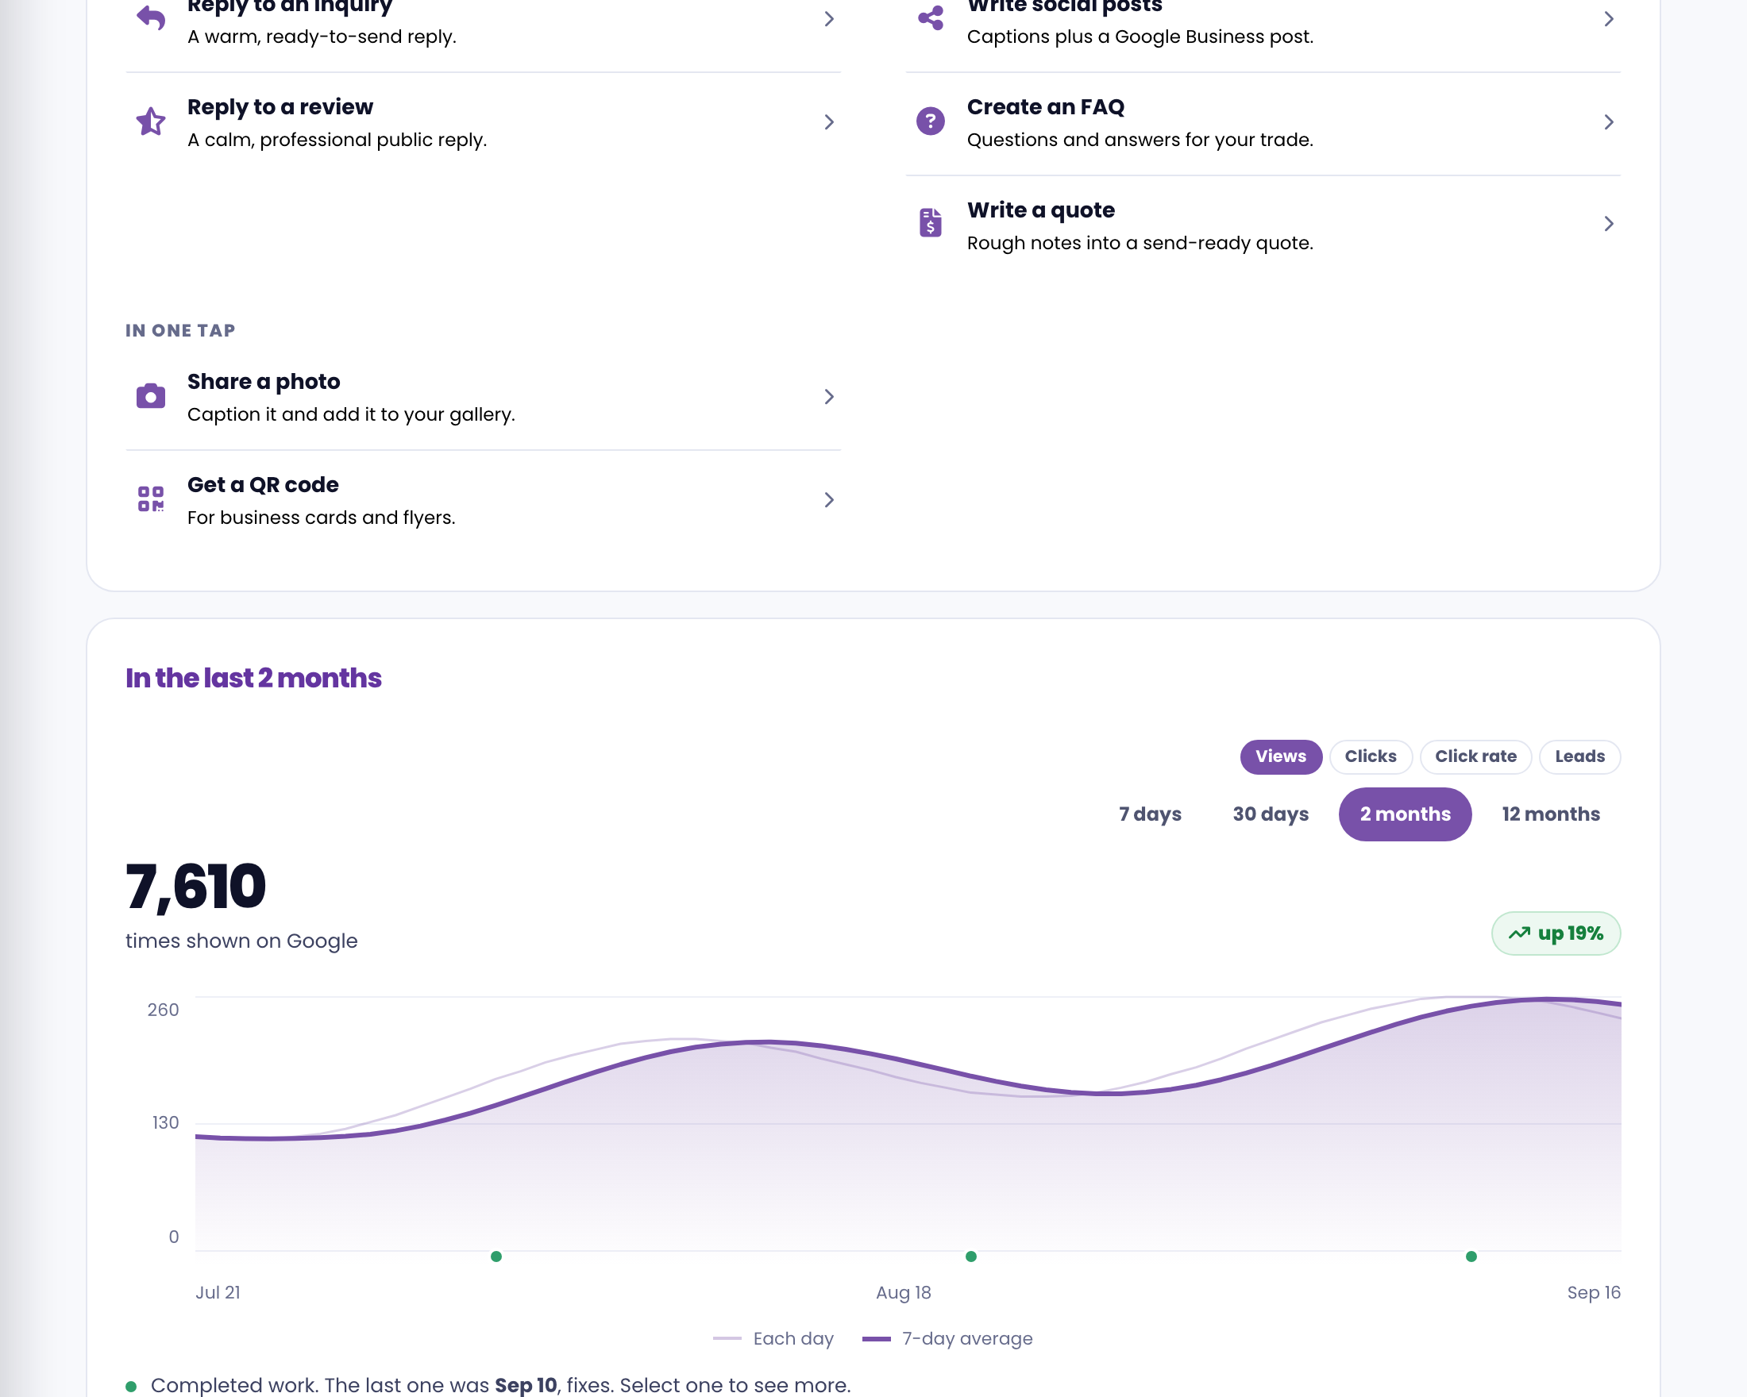This screenshot has height=1397, width=1747.
Task: Click the trending arrow in up 19% badge
Action: coord(1519,933)
